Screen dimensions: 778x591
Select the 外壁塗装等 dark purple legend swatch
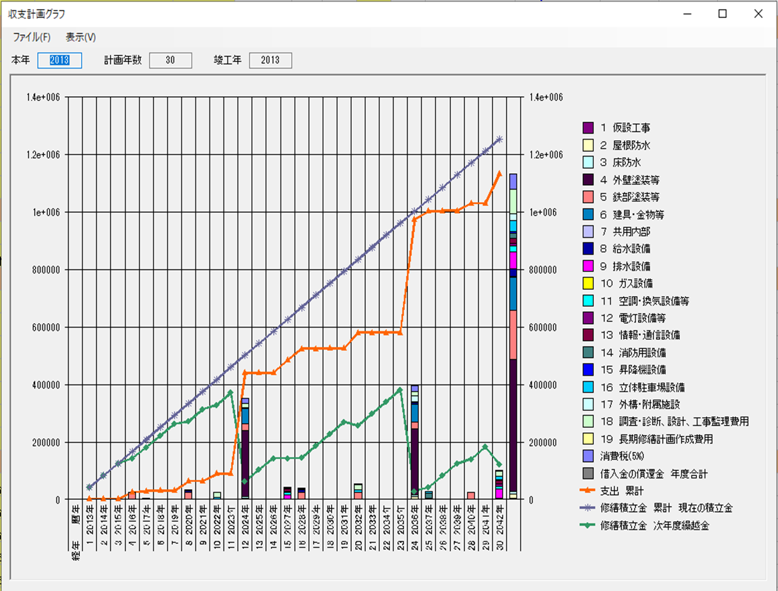588,180
